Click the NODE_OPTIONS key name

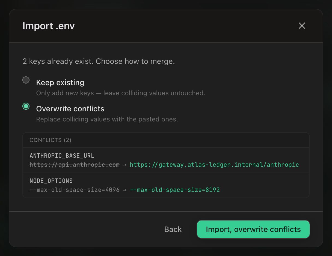tap(51, 181)
